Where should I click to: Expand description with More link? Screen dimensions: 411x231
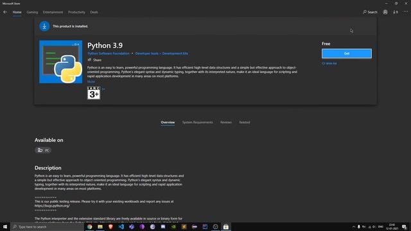(x=91, y=81)
